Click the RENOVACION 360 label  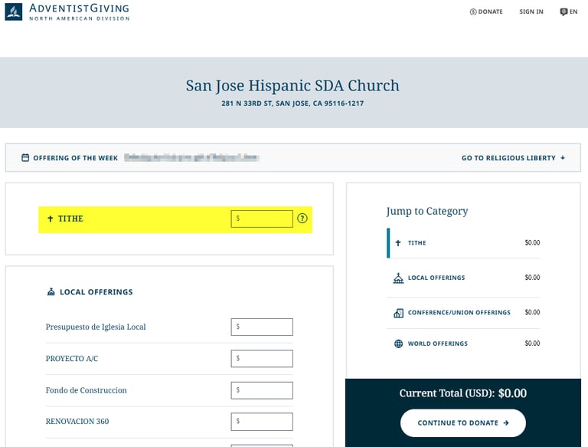coord(77,422)
